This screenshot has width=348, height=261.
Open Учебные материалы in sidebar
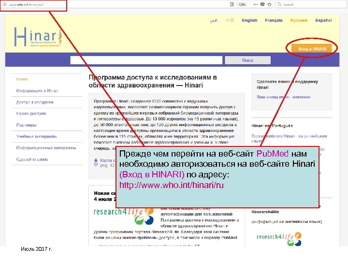click(37, 136)
